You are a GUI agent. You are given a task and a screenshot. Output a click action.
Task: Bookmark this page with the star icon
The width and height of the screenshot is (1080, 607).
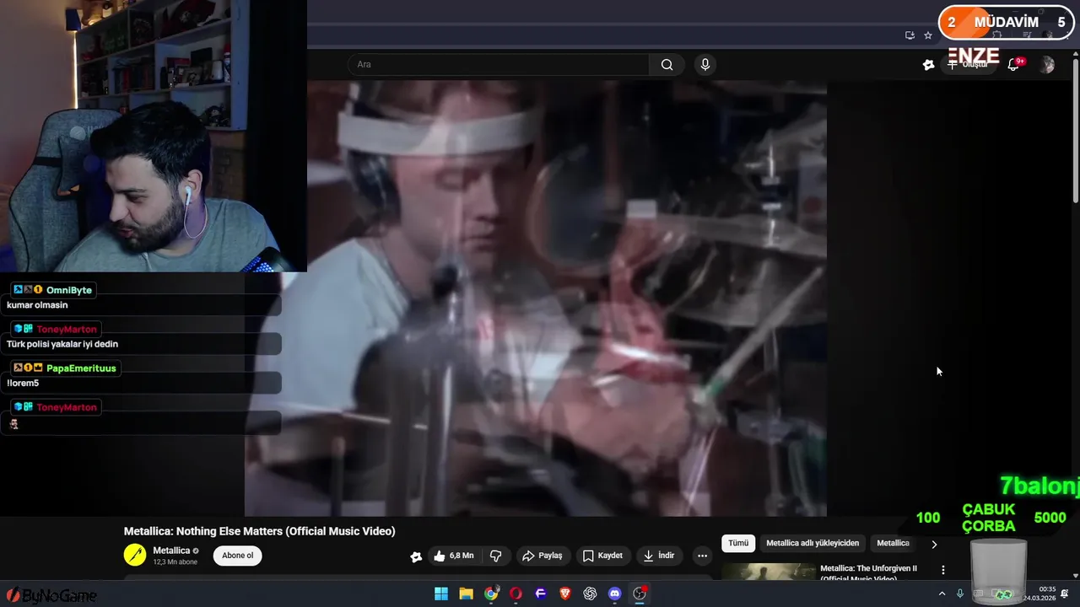(x=928, y=35)
